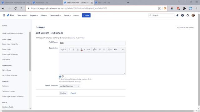Open the Your work menu
This screenshot has height=112, width=200.
(x=22, y=15)
